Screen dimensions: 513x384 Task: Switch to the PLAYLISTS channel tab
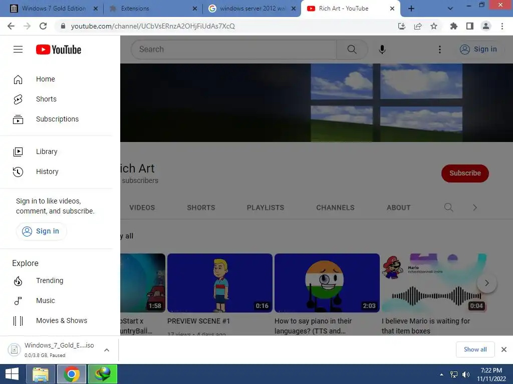pos(266,207)
